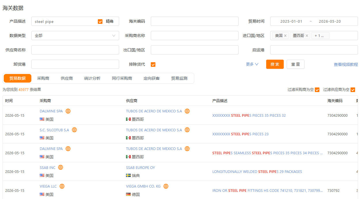Toggle the 过滤供应商为空 checkbox
Screen dimensions: 360x199
[x=353, y=90]
